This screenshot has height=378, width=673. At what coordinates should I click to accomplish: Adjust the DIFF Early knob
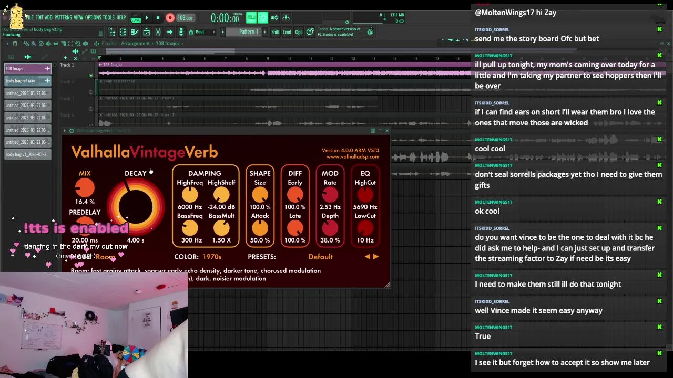(x=295, y=195)
